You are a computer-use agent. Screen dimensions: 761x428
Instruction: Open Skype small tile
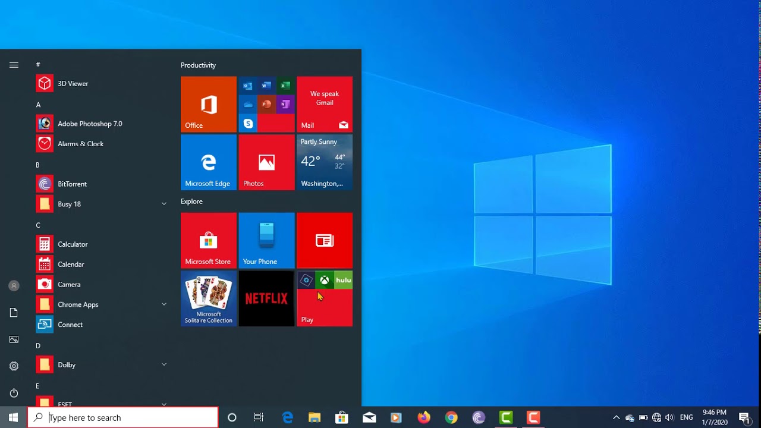pyautogui.click(x=248, y=123)
